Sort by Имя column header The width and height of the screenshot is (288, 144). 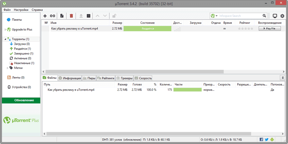53,23
